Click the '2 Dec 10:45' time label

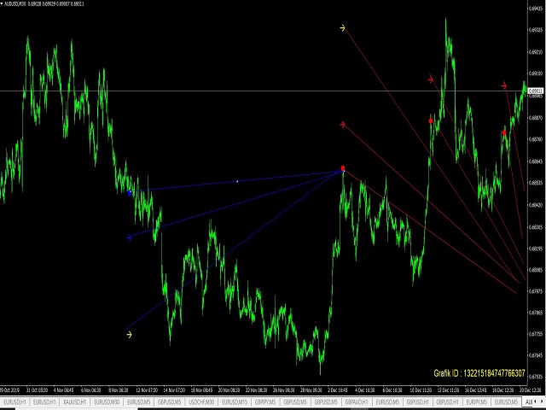338,389
